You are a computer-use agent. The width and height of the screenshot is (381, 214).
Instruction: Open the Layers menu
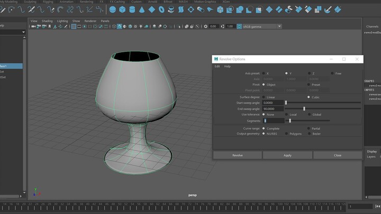(371, 157)
